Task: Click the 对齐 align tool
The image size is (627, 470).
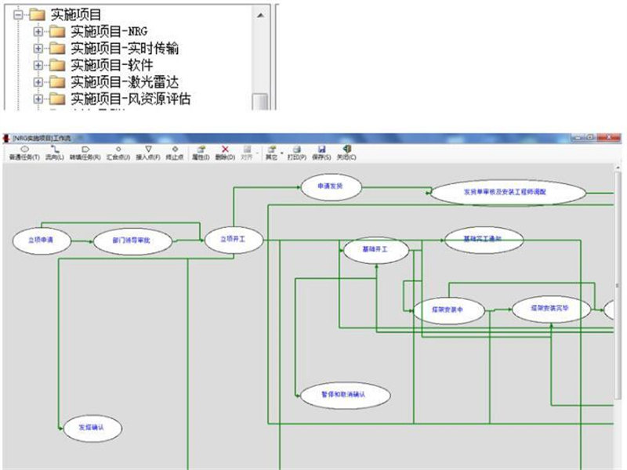Action: pyautogui.click(x=247, y=153)
